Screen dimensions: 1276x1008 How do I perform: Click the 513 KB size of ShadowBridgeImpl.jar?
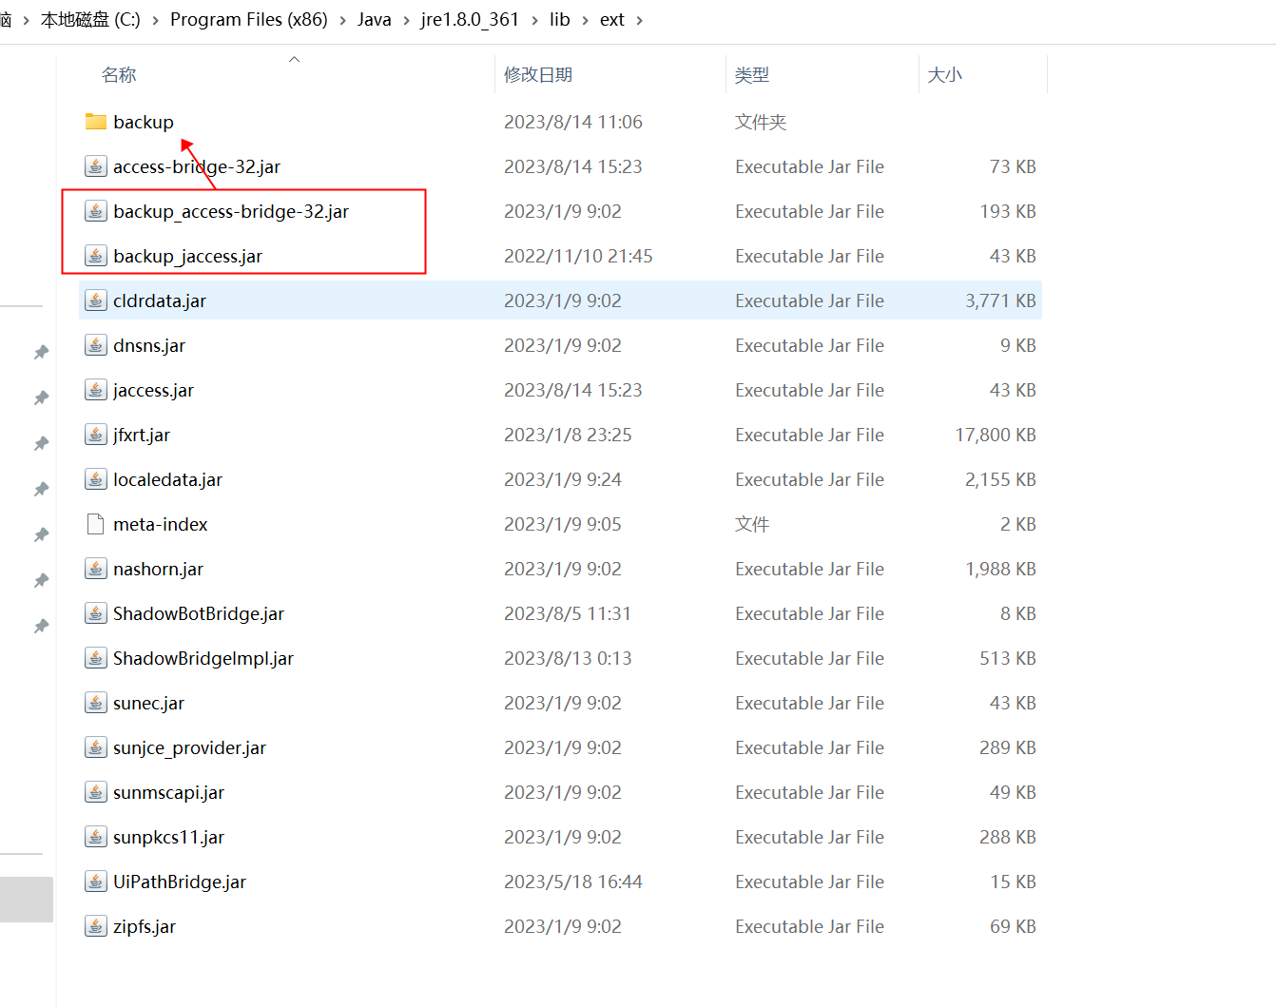coord(1008,658)
